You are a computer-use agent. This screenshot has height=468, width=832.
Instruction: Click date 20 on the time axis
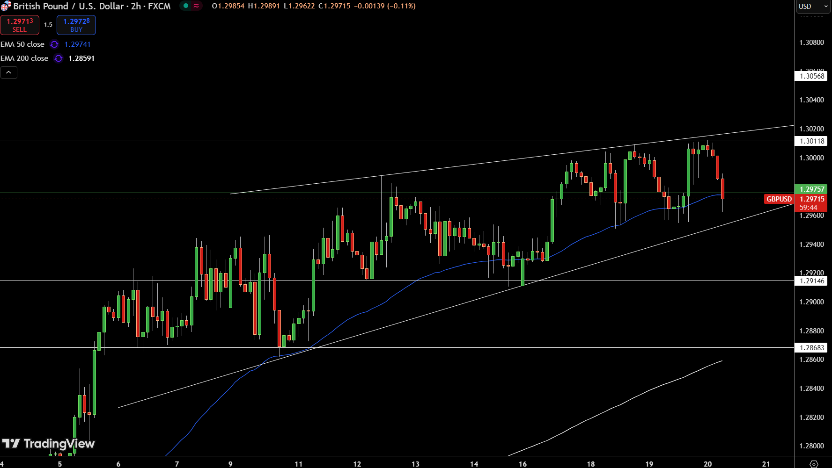(x=708, y=464)
